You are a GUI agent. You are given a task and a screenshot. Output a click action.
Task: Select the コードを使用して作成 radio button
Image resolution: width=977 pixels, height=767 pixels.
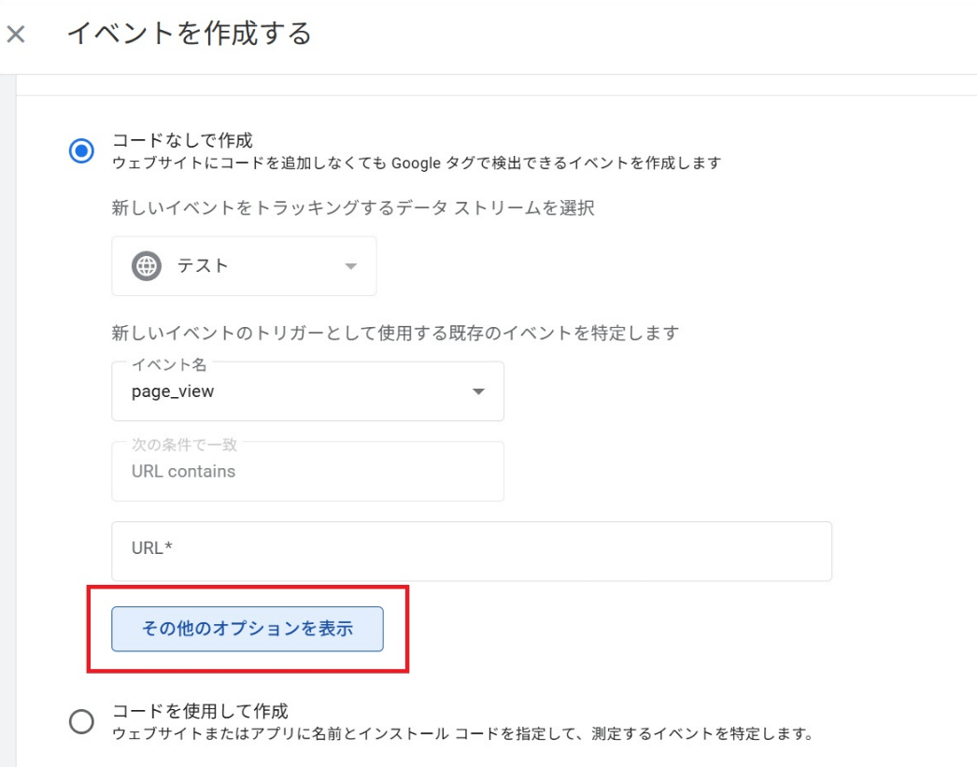tap(82, 721)
